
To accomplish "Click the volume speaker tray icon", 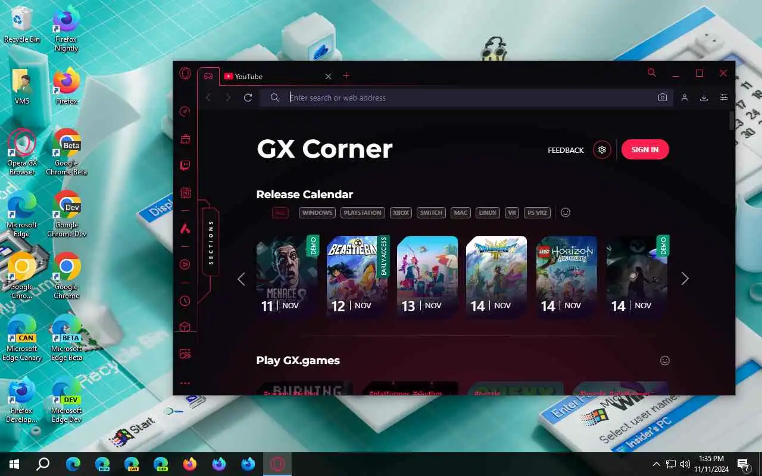I will pyautogui.click(x=685, y=464).
